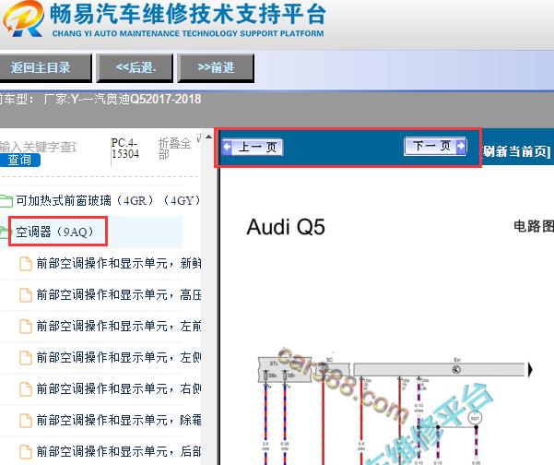Open document 前部空调操作和显示单元，除霜
Image resolution: width=554 pixels, height=465 pixels.
[119, 421]
